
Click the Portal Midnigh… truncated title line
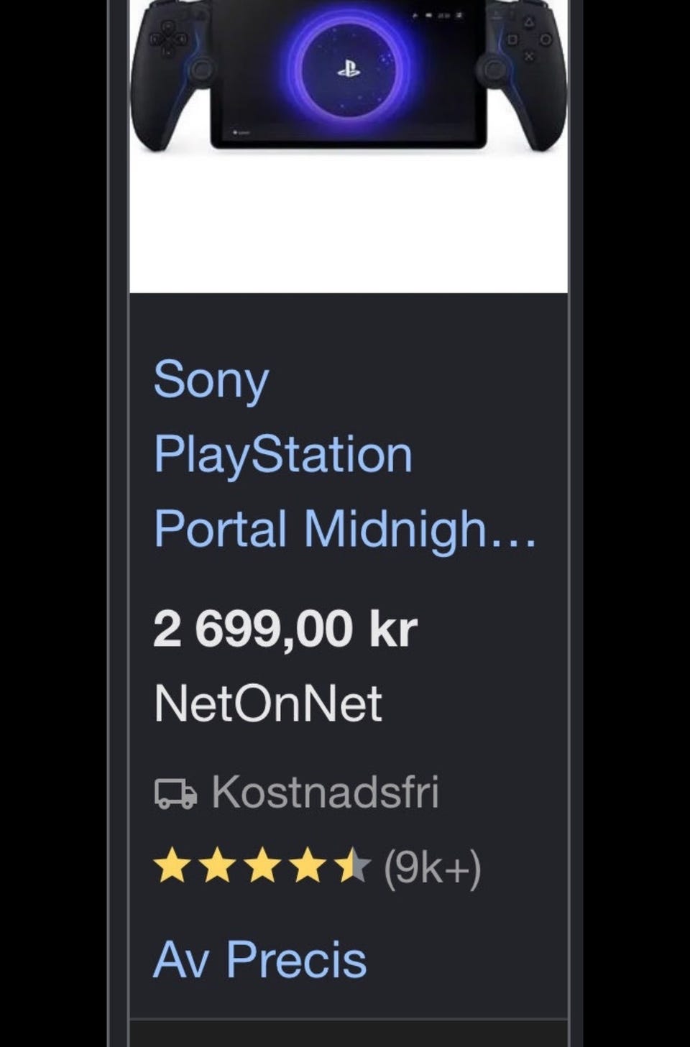pos(345,529)
